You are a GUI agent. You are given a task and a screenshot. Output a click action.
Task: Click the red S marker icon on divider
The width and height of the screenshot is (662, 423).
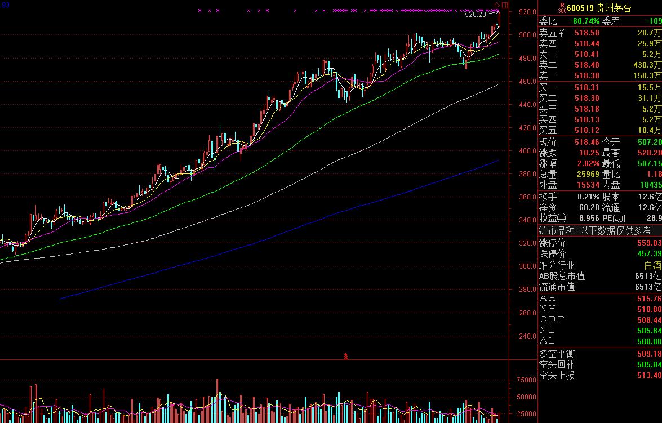(346, 356)
